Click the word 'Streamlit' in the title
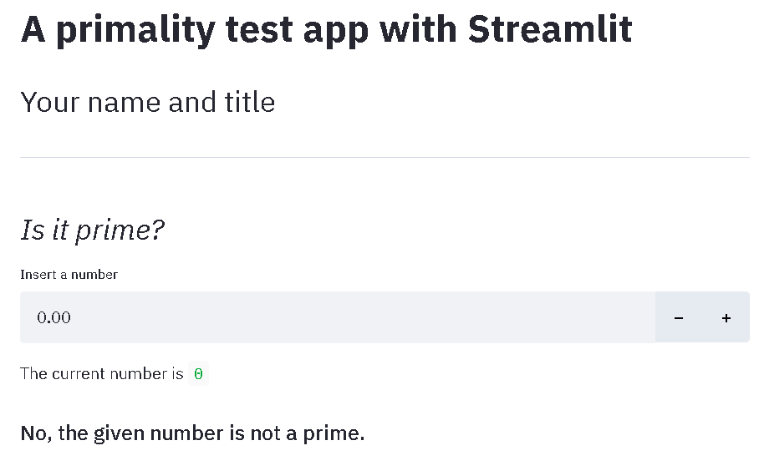This screenshot has width=759, height=466. coord(549,30)
